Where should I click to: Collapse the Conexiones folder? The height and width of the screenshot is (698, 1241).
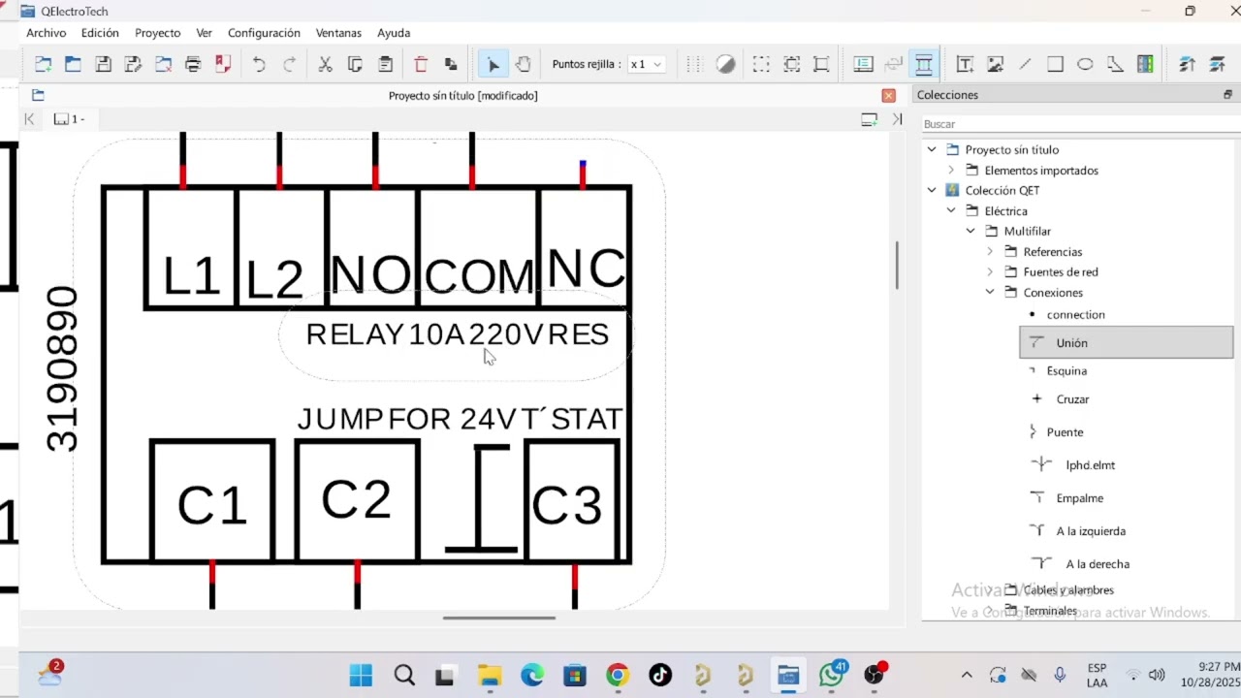click(x=990, y=292)
